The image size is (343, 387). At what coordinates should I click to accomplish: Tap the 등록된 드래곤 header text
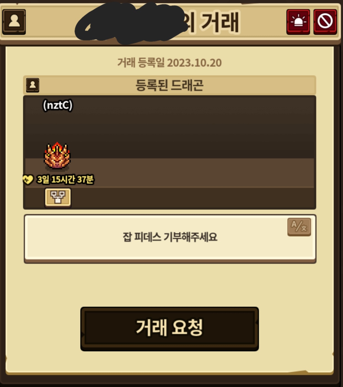pos(169,85)
